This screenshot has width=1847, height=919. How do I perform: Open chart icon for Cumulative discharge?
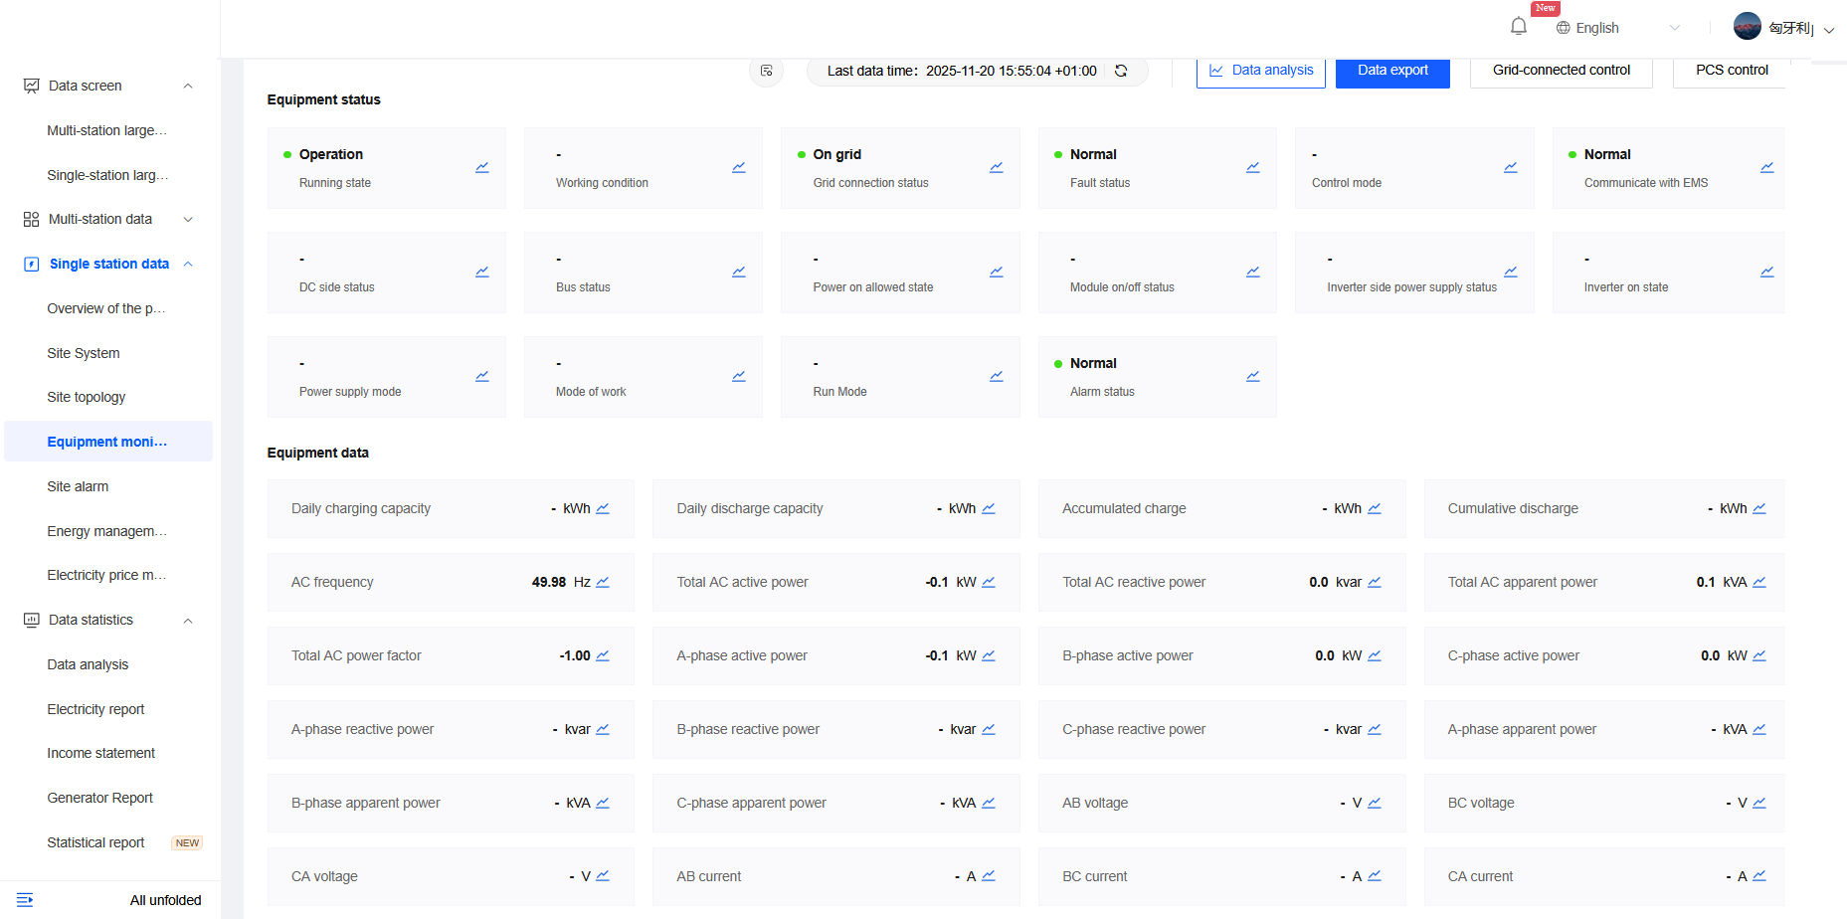(1759, 508)
